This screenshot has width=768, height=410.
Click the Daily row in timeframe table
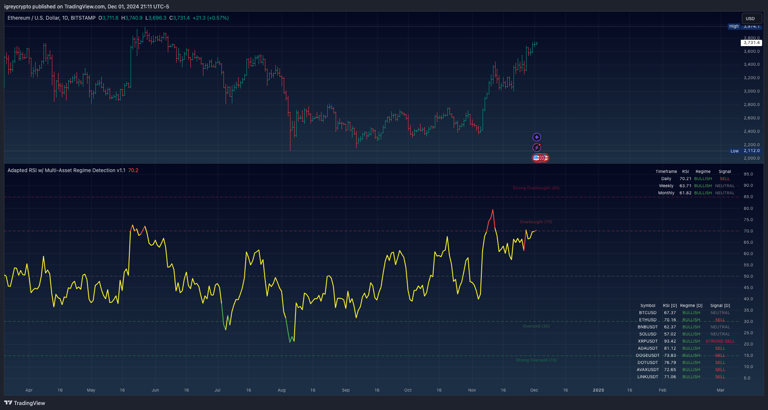click(x=695, y=179)
